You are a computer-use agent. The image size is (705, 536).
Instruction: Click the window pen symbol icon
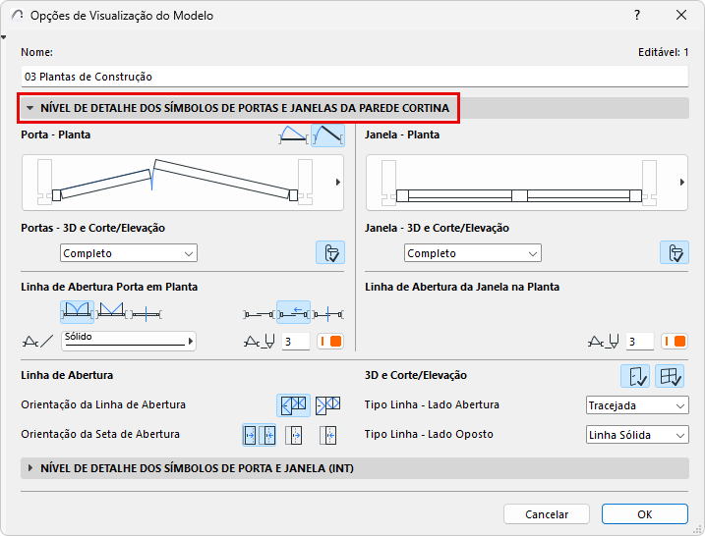coord(604,342)
